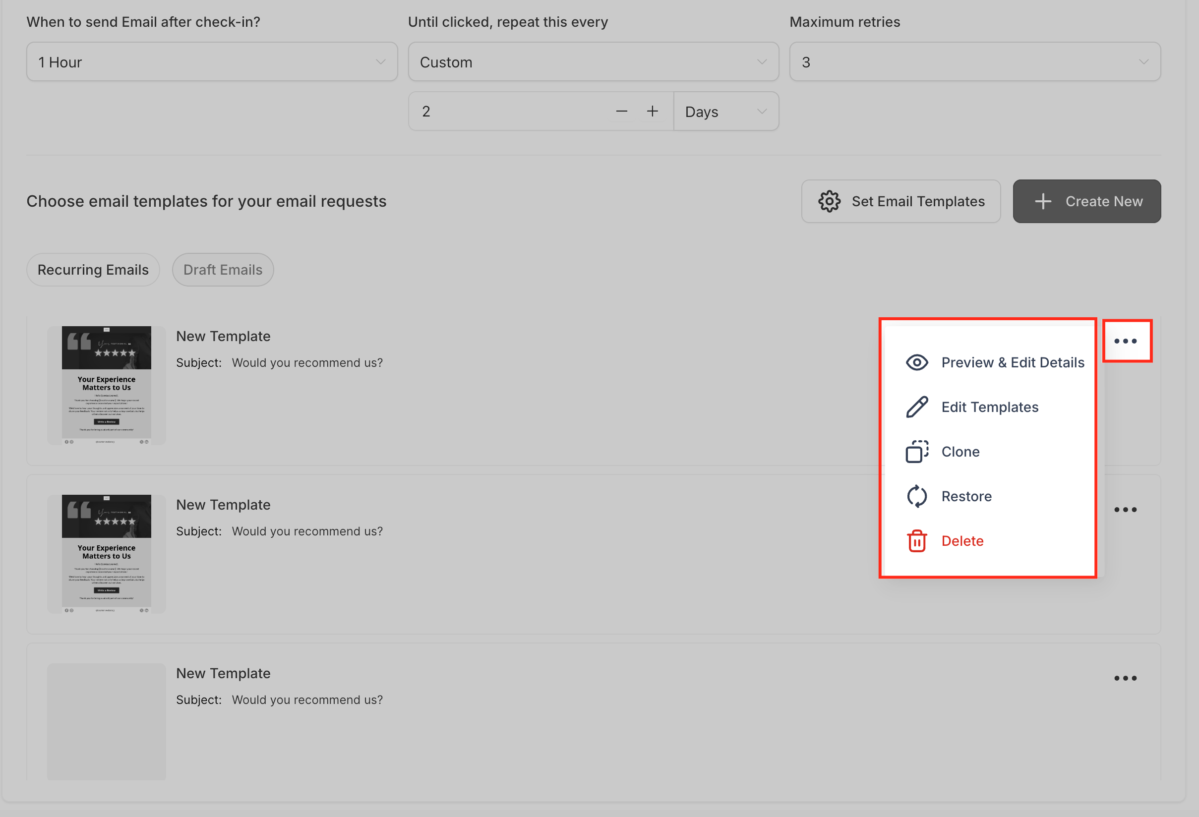1199x817 pixels.
Task: Click the pencil icon for Edit Templates
Action: (917, 407)
